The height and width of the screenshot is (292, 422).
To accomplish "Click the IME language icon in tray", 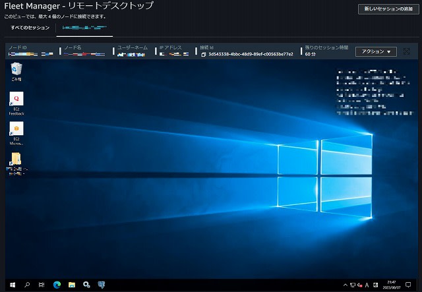I will [x=376, y=285].
